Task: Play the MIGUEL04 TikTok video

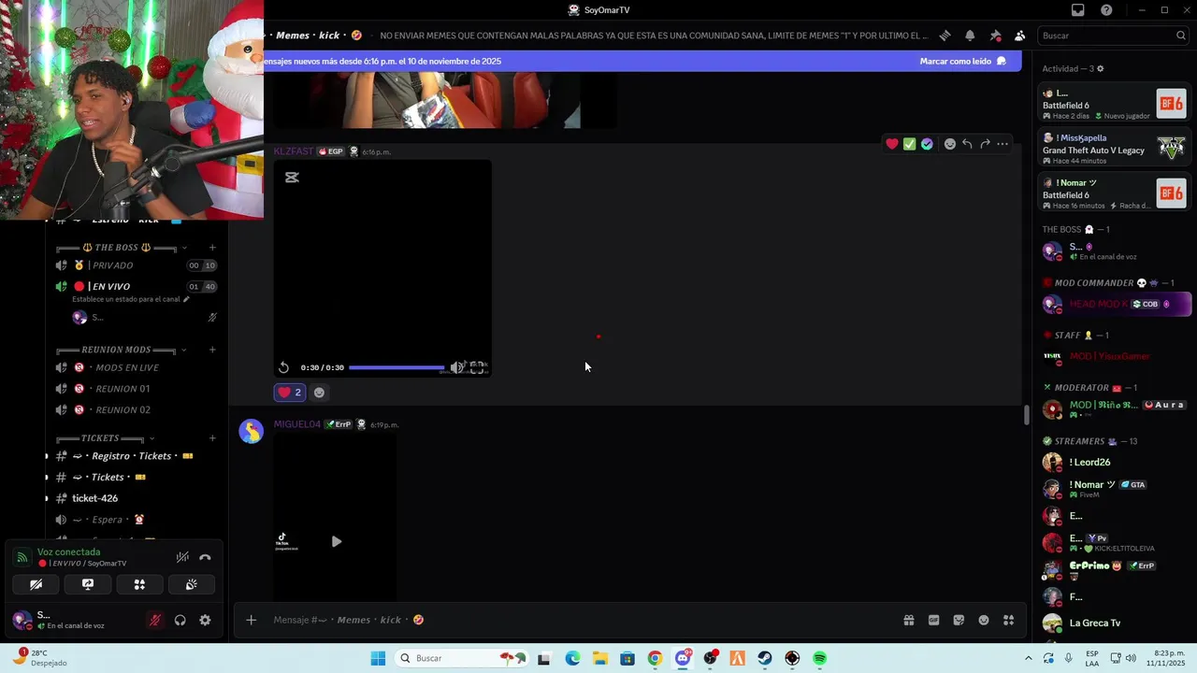Action: [336, 541]
